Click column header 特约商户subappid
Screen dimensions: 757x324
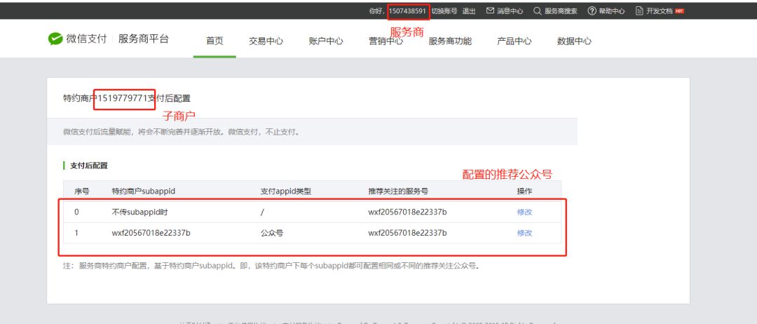coord(144,191)
